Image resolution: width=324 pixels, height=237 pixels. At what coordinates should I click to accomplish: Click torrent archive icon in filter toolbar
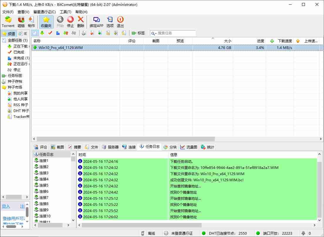(84, 33)
